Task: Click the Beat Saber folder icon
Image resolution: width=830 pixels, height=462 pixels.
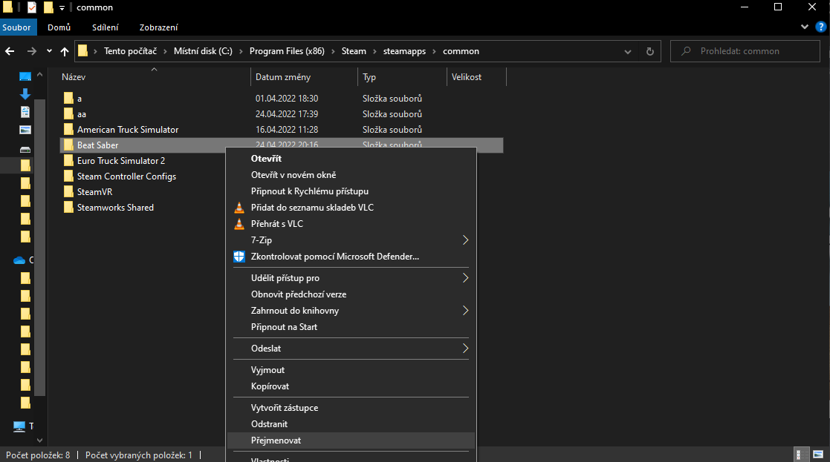Action: tap(68, 145)
